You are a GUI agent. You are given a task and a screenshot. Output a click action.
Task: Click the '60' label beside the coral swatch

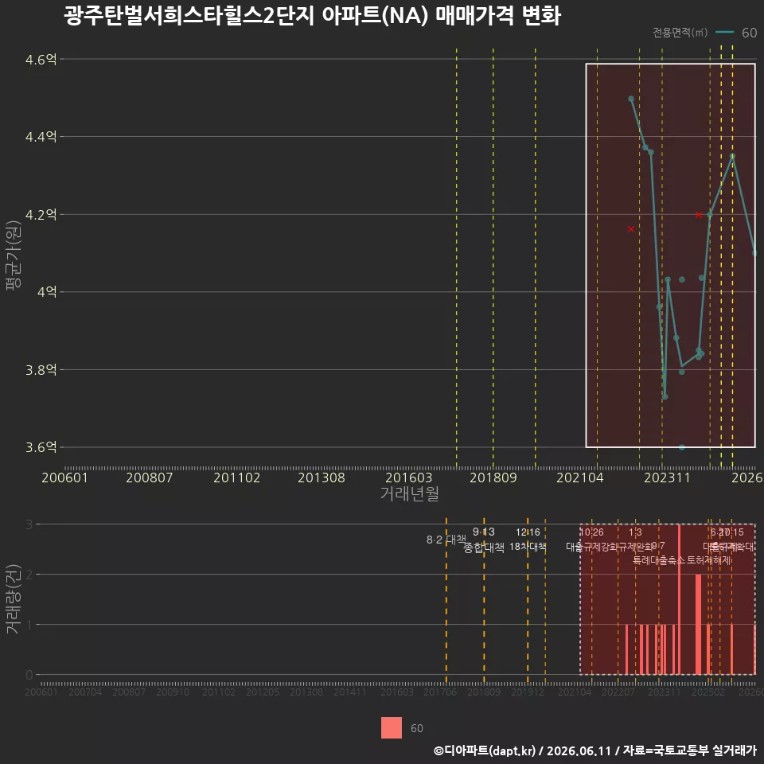point(416,728)
